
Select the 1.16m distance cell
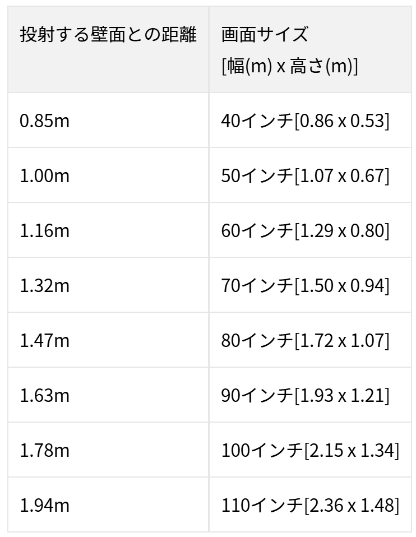pos(45,230)
